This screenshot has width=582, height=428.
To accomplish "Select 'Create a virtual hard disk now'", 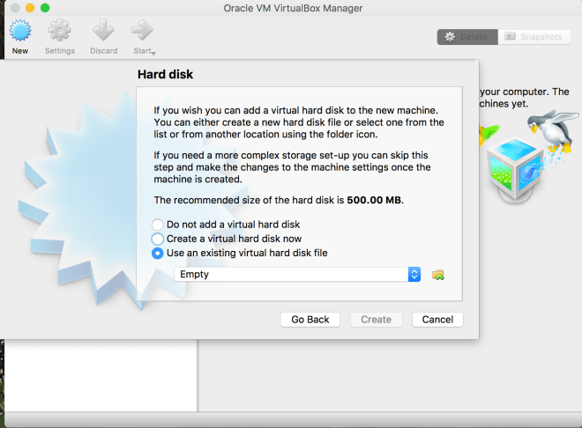I will [158, 239].
